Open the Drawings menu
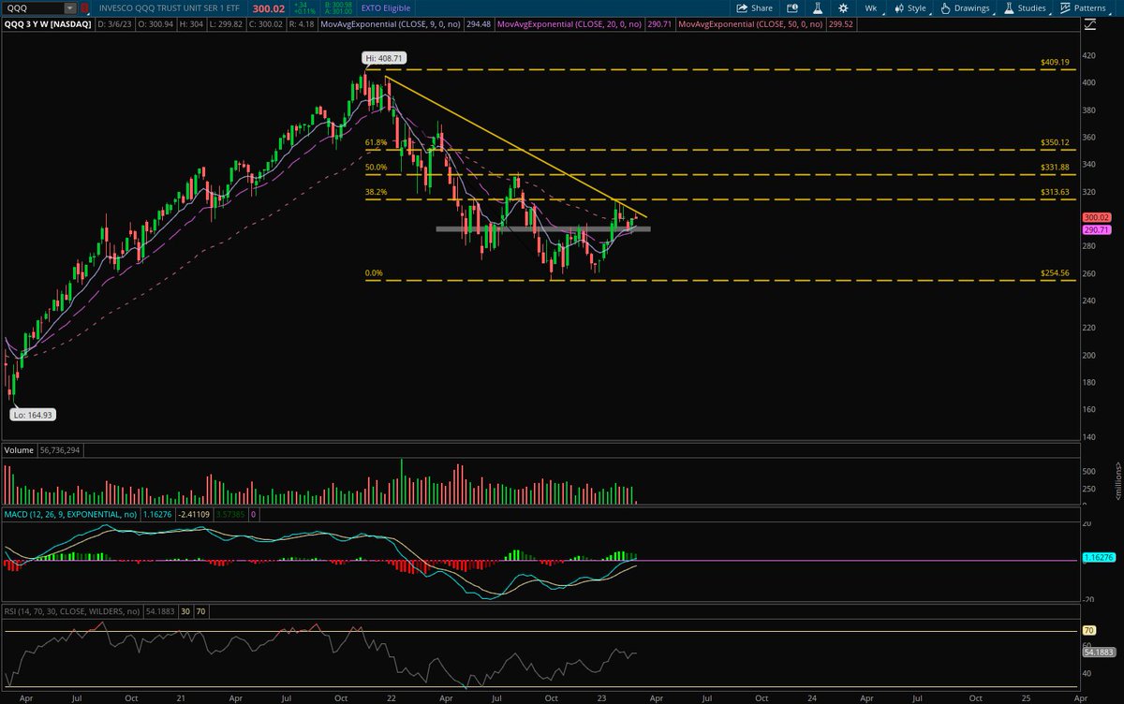 [x=971, y=8]
